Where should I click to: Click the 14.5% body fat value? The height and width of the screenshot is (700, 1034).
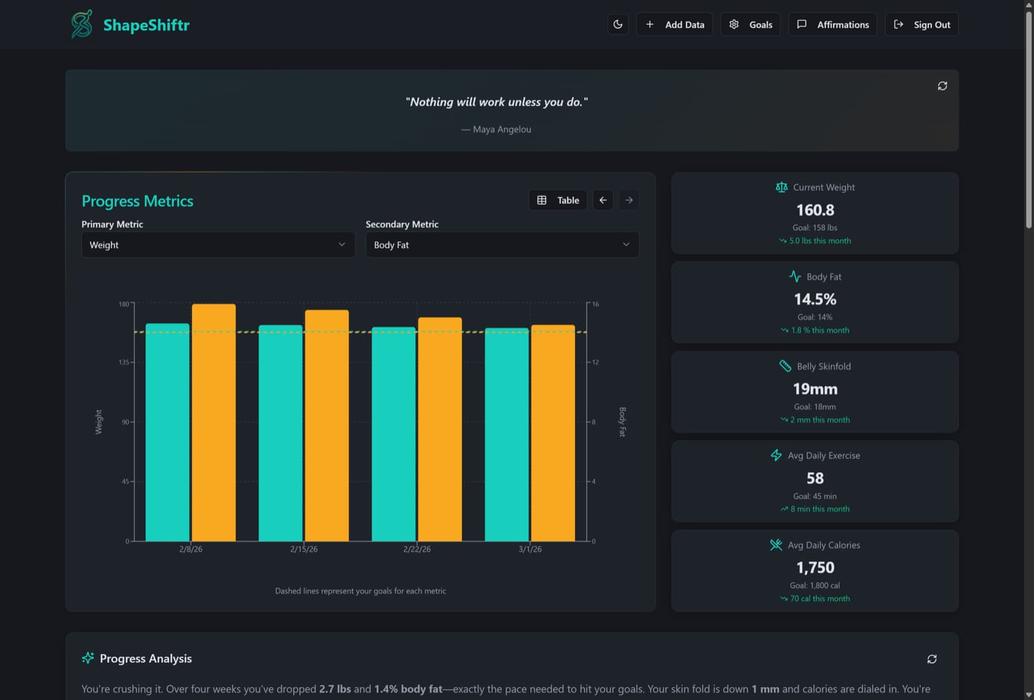pos(815,299)
